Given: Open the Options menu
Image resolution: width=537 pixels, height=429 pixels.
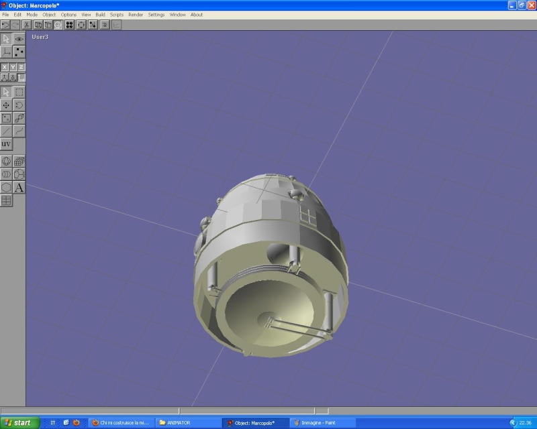Looking at the screenshot, I should (68, 15).
